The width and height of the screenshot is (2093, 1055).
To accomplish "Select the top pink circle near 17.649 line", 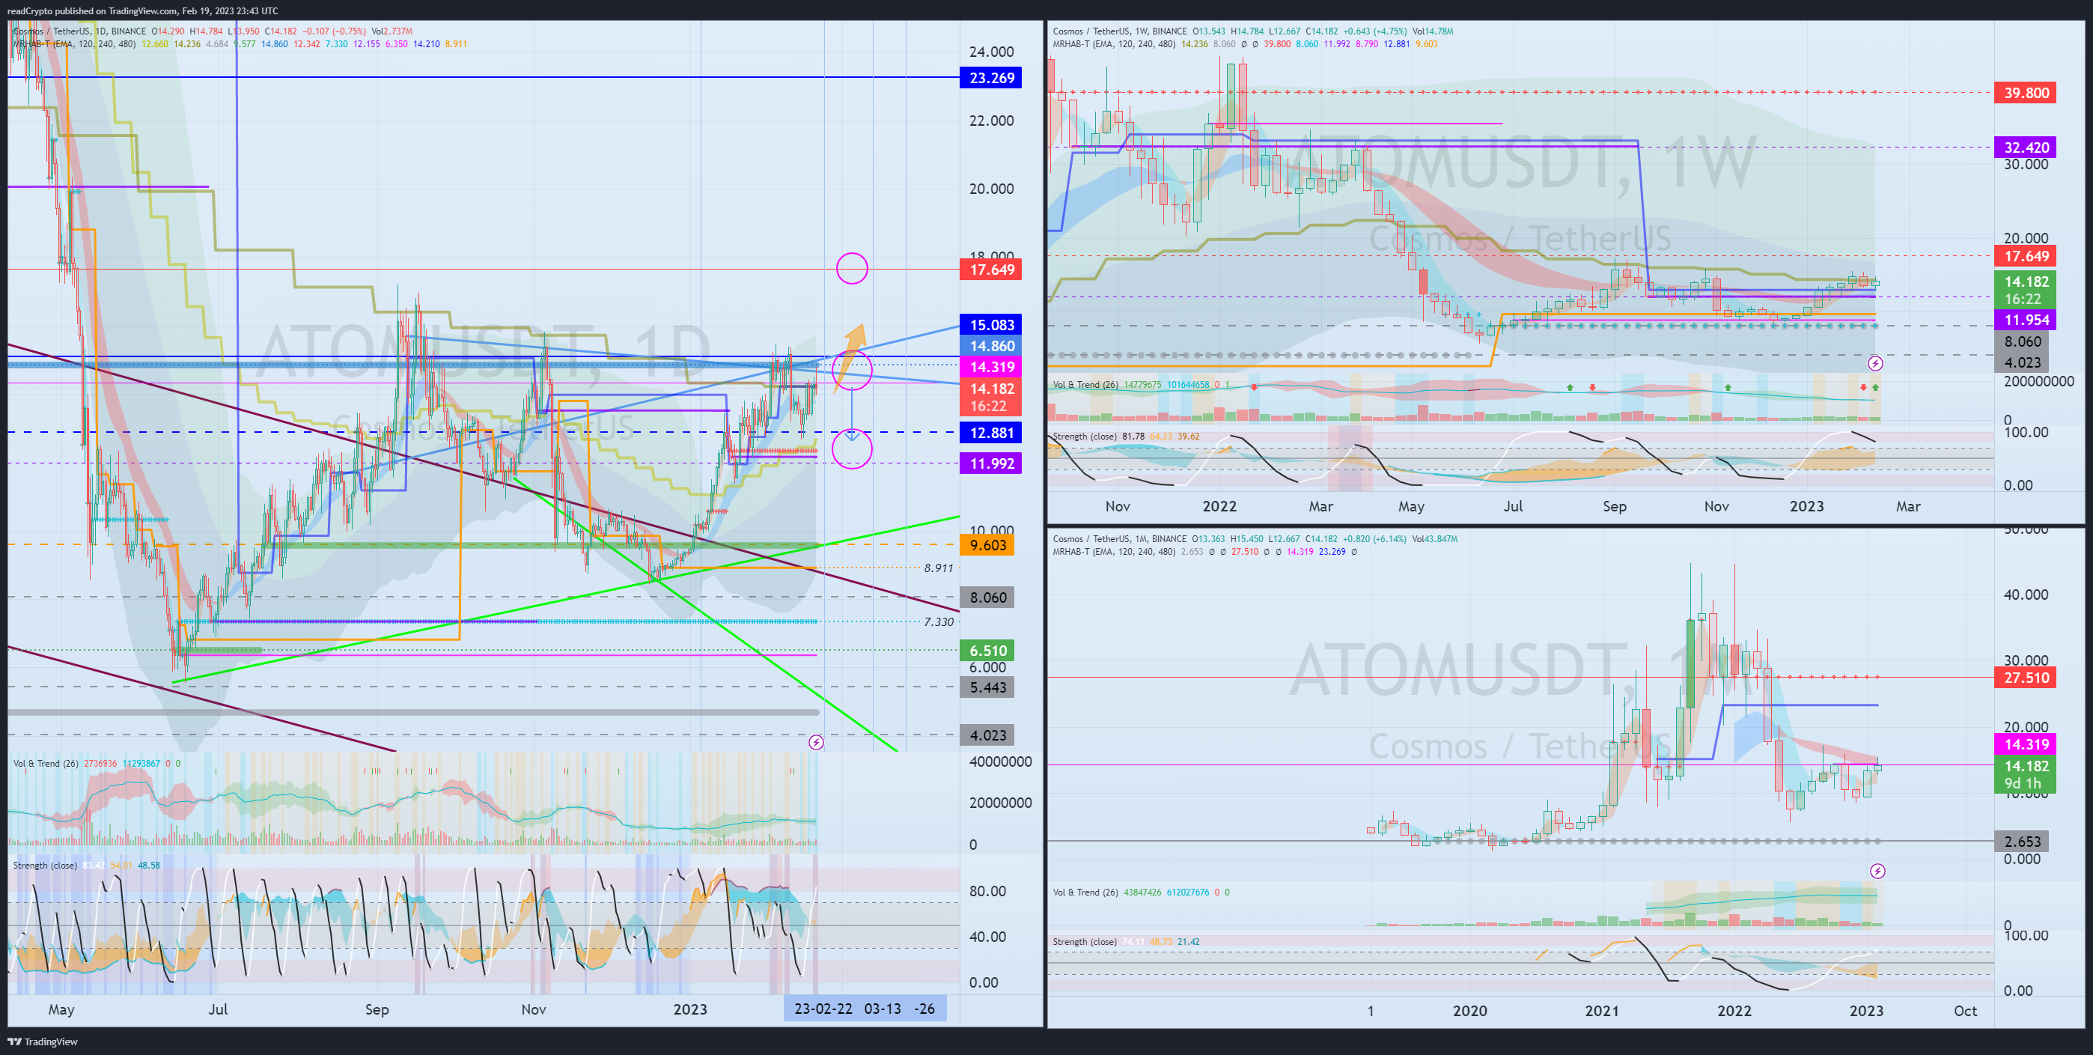I will tap(853, 268).
